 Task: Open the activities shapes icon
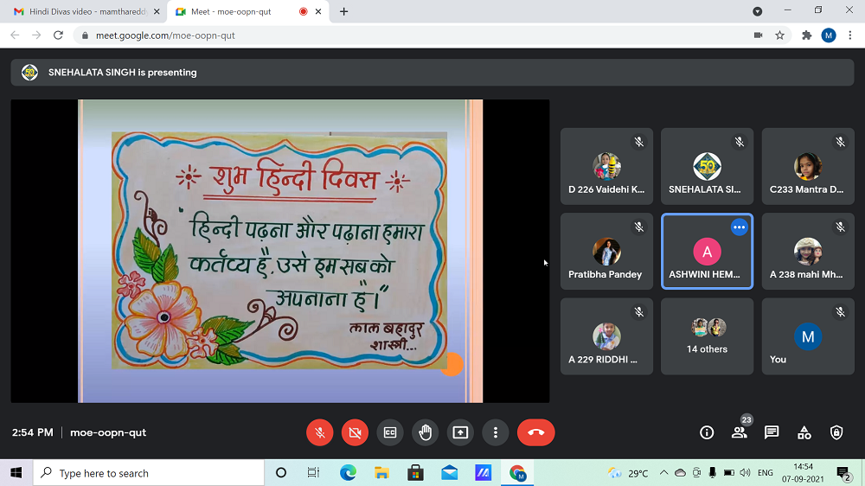804,432
